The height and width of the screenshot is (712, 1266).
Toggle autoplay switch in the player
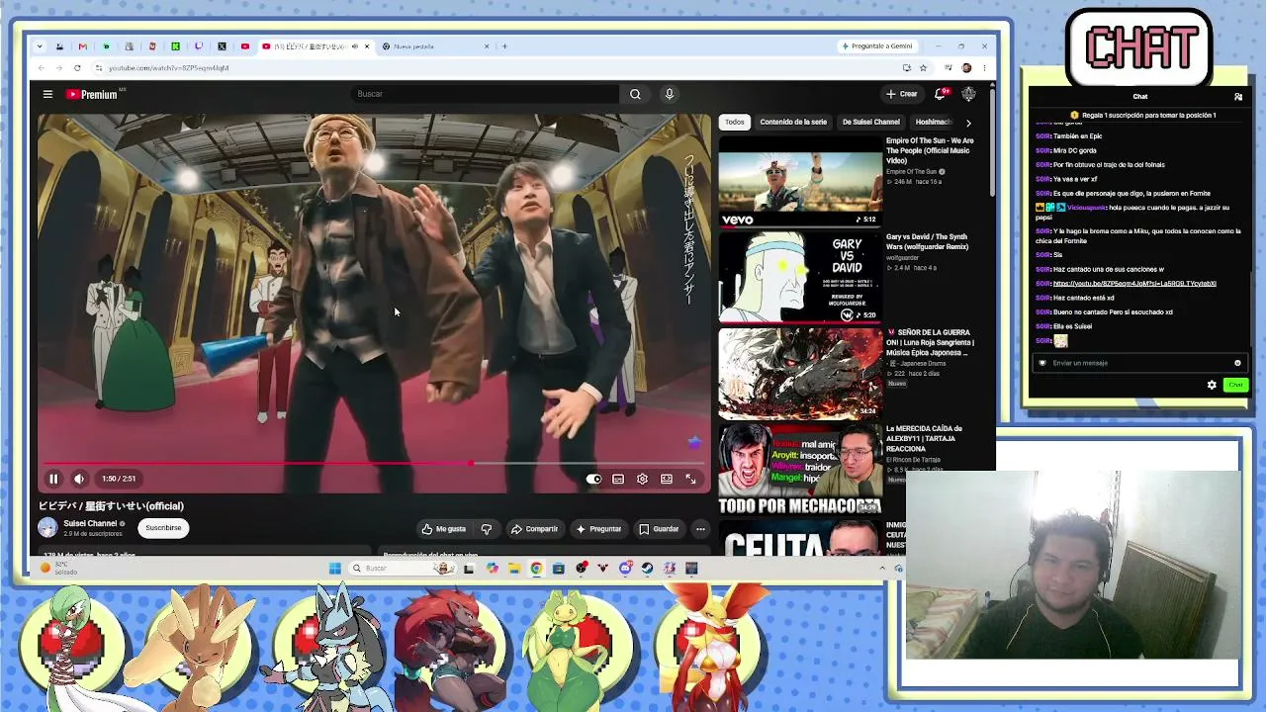593,479
